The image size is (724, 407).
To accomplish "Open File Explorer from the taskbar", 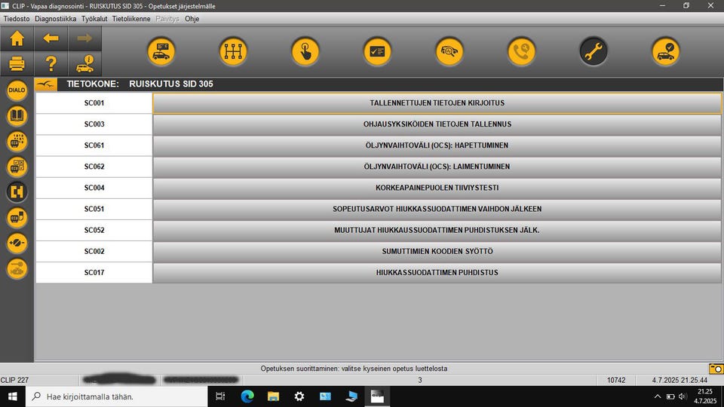I will pyautogui.click(x=273, y=396).
